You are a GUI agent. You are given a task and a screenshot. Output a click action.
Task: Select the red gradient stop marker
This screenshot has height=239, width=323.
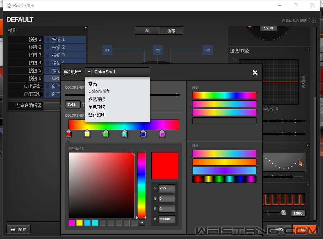click(x=69, y=133)
